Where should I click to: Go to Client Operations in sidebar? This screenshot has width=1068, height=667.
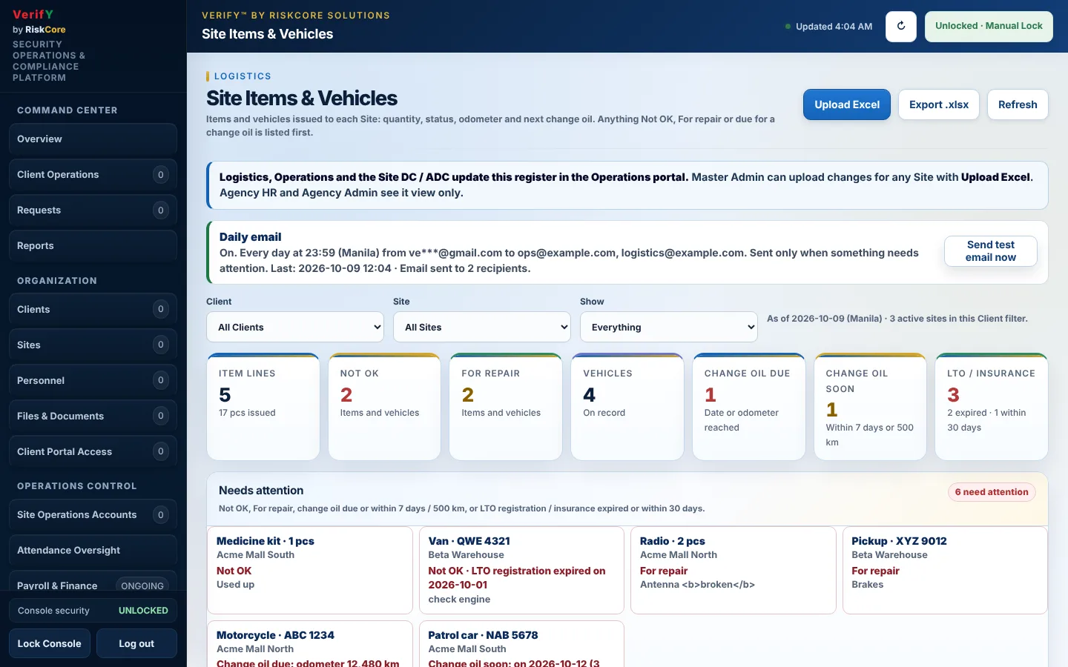tap(93, 175)
